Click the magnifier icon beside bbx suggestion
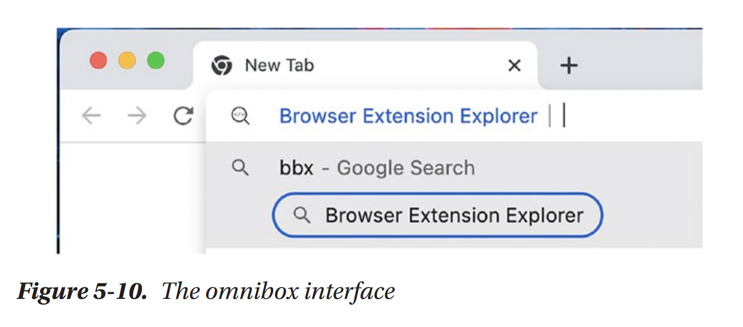The image size is (743, 327). [240, 168]
